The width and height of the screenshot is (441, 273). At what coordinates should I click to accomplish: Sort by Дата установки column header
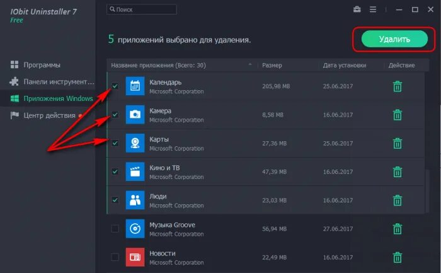point(345,66)
